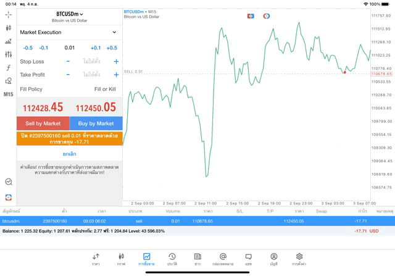This screenshot has width=395, height=276.
Task: Open chart settings sliders icon
Action: point(9,54)
